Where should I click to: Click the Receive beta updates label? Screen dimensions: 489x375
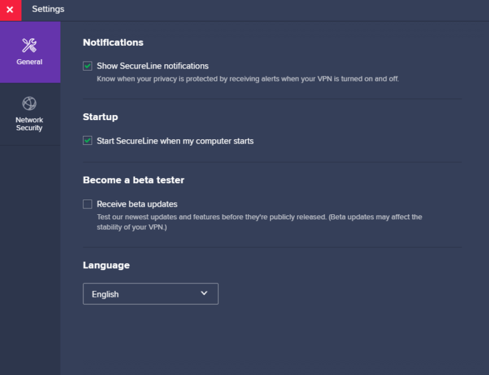coord(137,204)
